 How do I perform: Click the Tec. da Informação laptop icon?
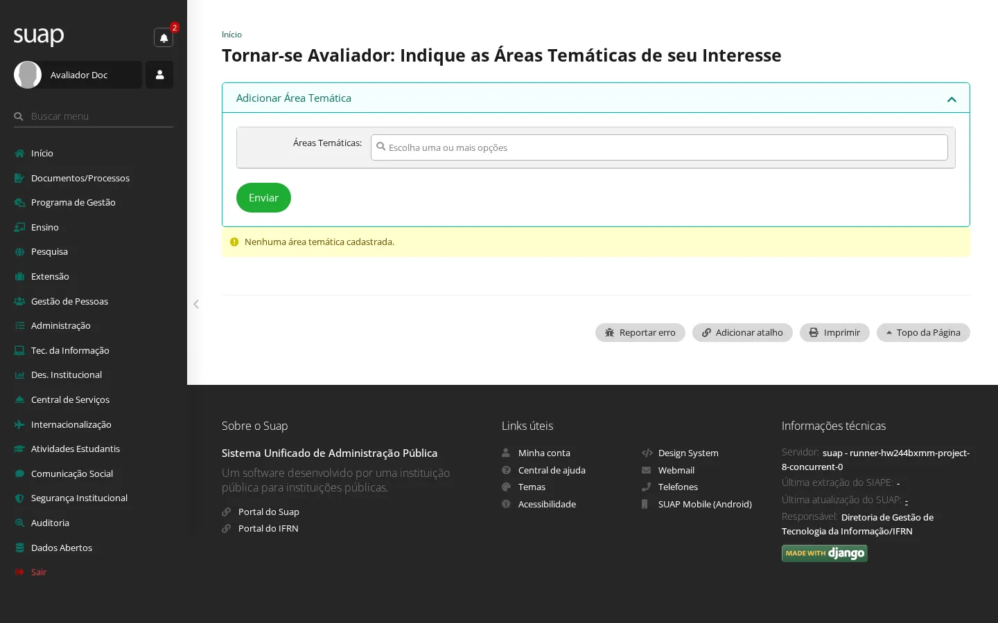pyautogui.click(x=19, y=350)
